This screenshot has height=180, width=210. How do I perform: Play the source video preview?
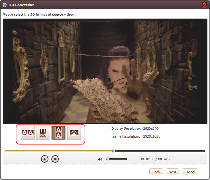point(44,159)
